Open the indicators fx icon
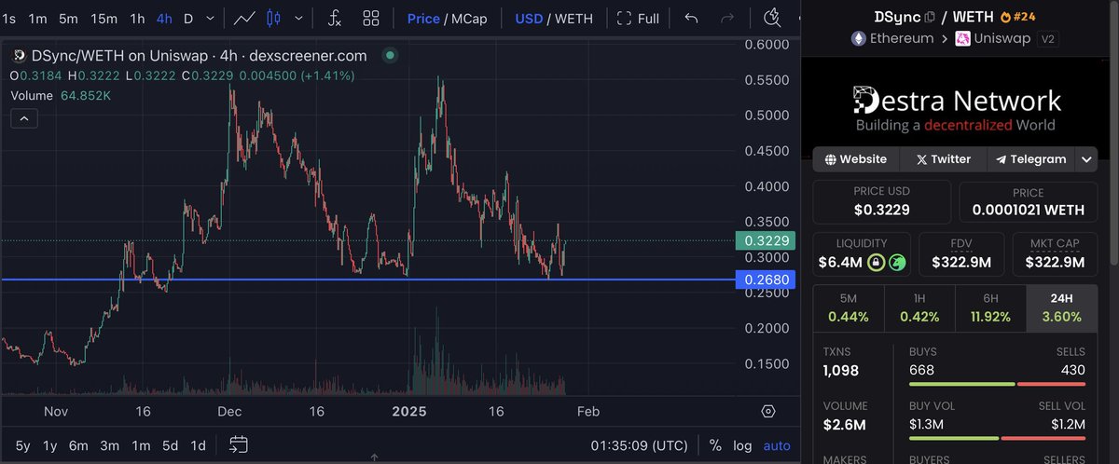This screenshot has height=464, width=1119. [335, 18]
